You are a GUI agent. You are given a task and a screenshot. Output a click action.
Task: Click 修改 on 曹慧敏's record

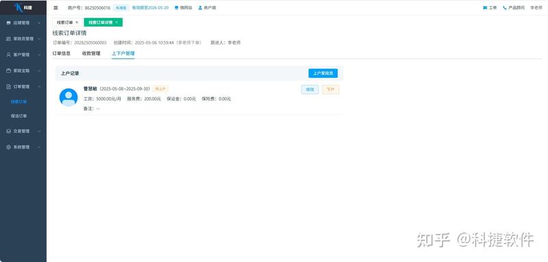310,90
